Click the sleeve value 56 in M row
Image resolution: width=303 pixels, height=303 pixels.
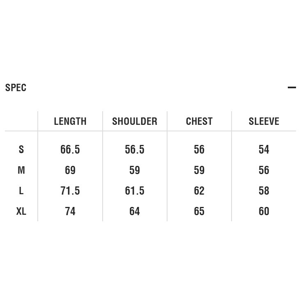coord(264,170)
